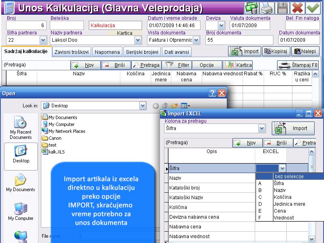Open My Recent Documents in sidebar
Image resolution: width=324 pixels, height=243 pixels.
(21, 128)
